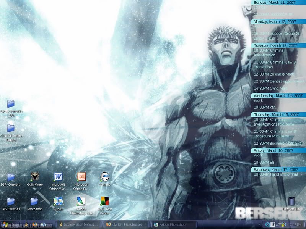Click the 10:00PM SB event
Viewport: 306px width, 229px height.
(264, 163)
